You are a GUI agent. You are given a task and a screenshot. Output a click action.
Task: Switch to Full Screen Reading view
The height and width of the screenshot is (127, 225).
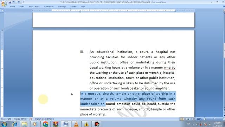[185, 119]
